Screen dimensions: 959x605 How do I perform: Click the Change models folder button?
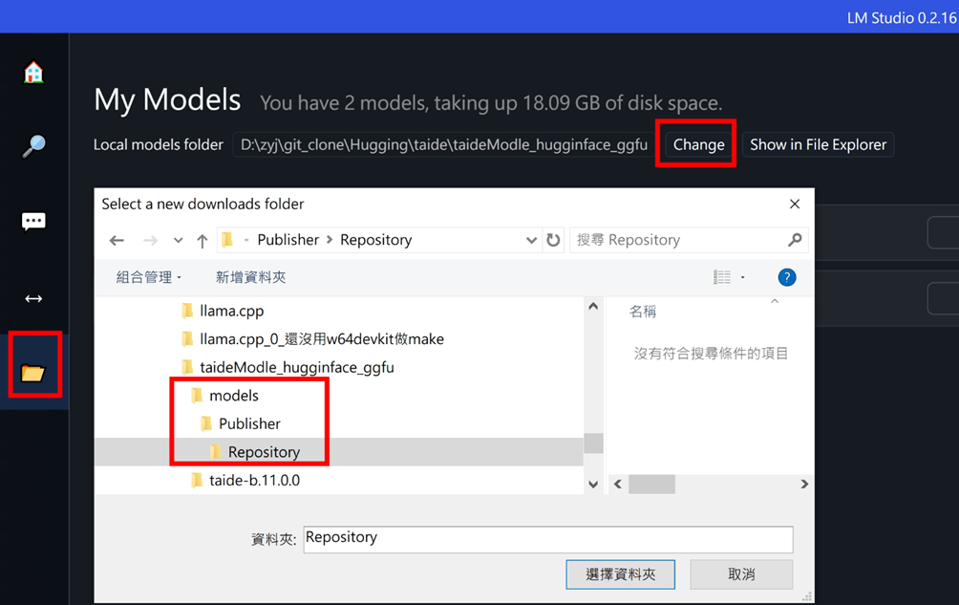(x=698, y=145)
